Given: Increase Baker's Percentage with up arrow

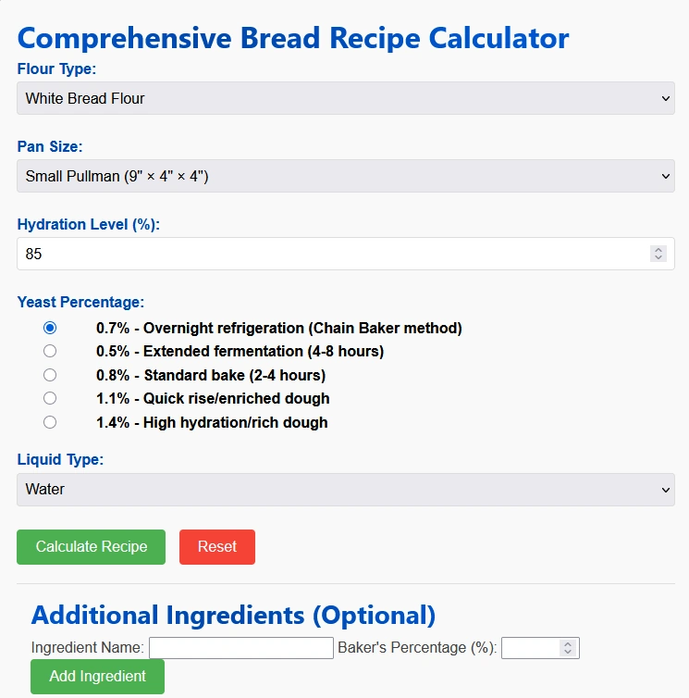Looking at the screenshot, I should click(x=568, y=643).
